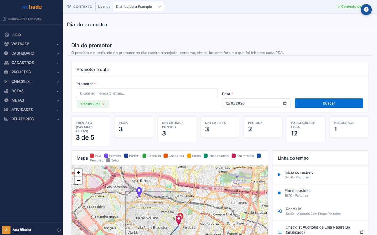Click the CADASTROS users icon
Viewport: 377px width, 235px height.
tap(6, 63)
